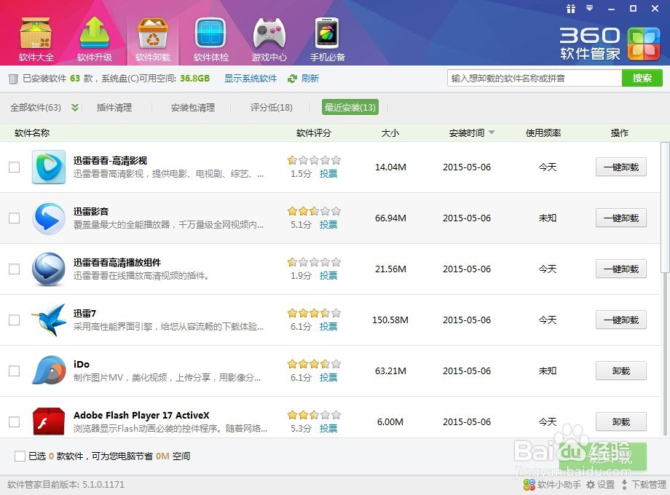Viewport: 670px width, 495px height.
Task: Click the green refresh arrows icon
Action: point(292,79)
